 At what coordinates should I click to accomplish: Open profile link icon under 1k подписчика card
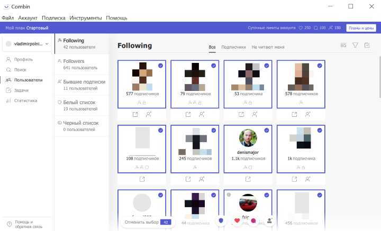tap(294, 179)
